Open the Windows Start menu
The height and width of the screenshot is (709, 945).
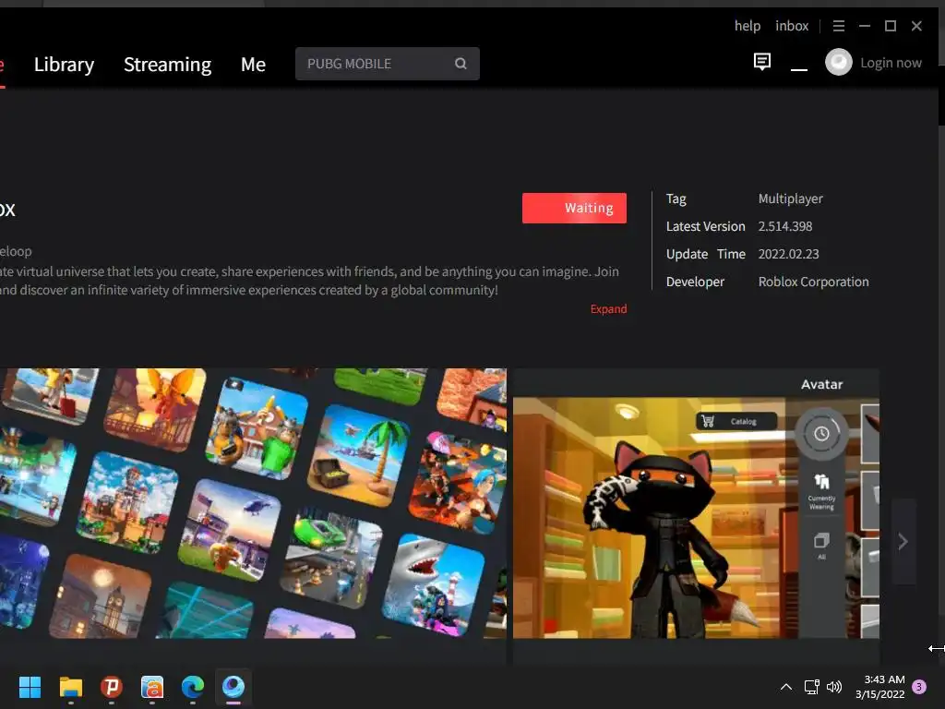[30, 687]
